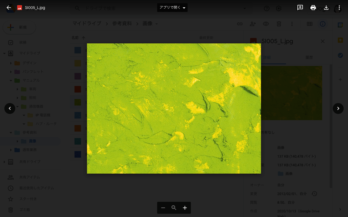Click '最終更新' column header
Viewport: 348px width, 217px height.
pos(206,38)
